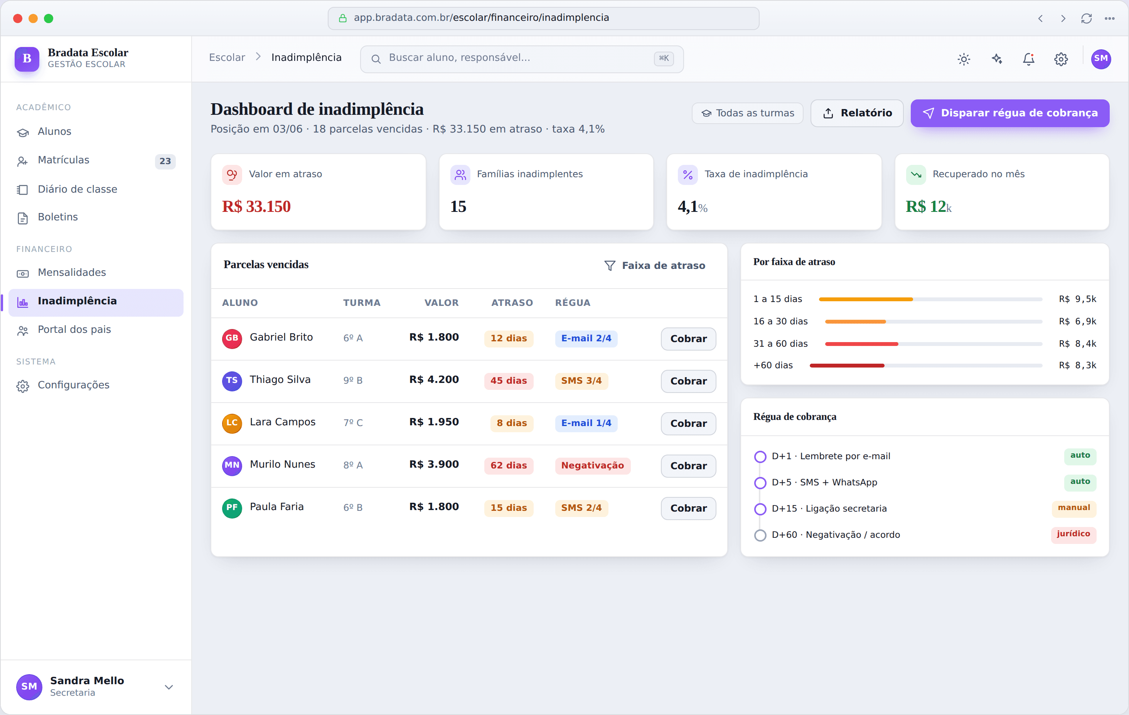This screenshot has height=715, width=1129.
Task: Click the E-mail 2/4 tag for Gabriel Brito
Action: click(586, 339)
